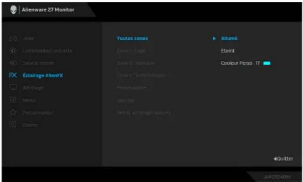
Task: Select the dimmed Spectre entry
Action: click(x=126, y=100)
